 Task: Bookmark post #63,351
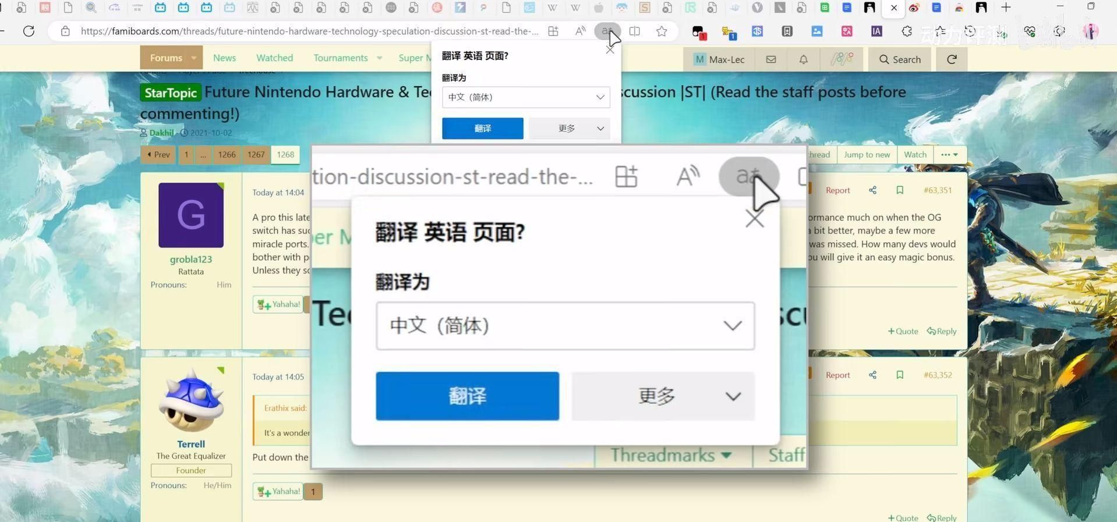tap(900, 190)
